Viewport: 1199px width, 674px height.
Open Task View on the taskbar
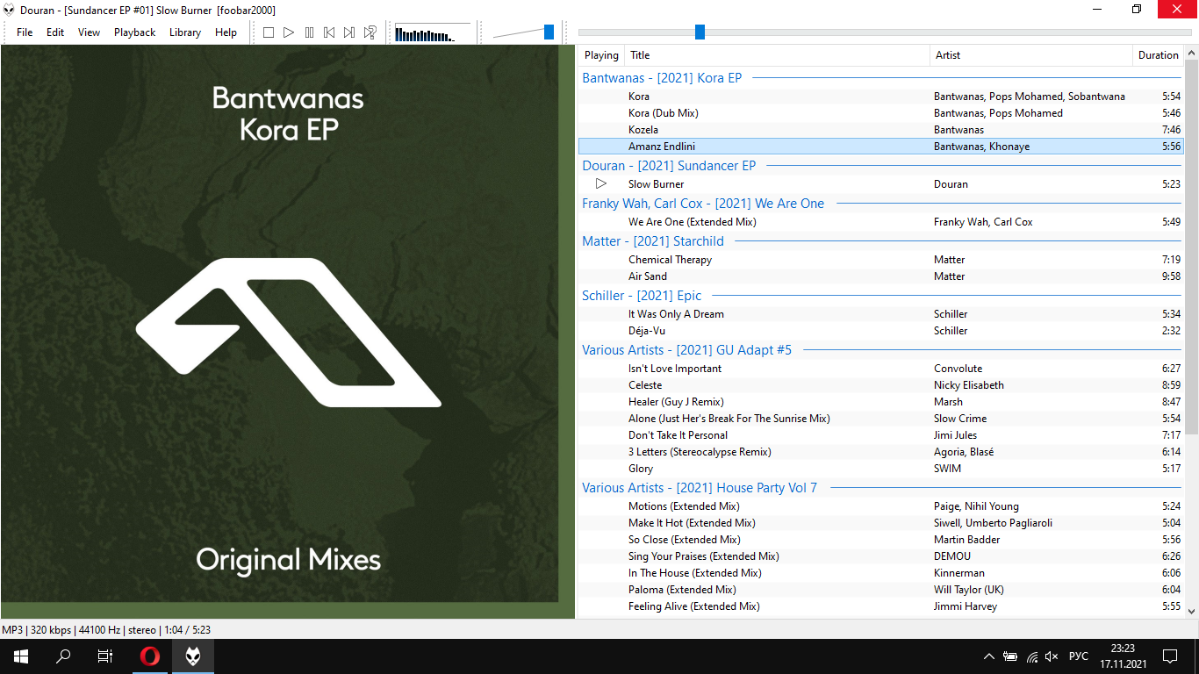105,656
